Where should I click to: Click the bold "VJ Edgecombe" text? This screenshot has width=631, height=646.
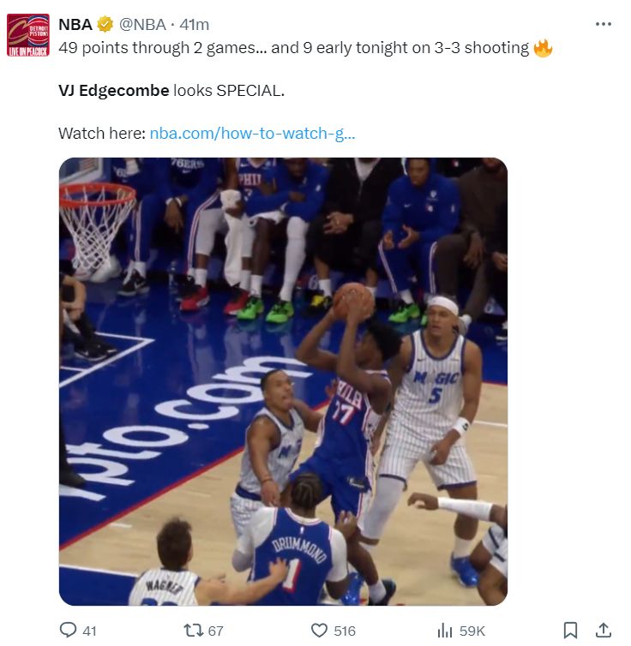point(113,90)
